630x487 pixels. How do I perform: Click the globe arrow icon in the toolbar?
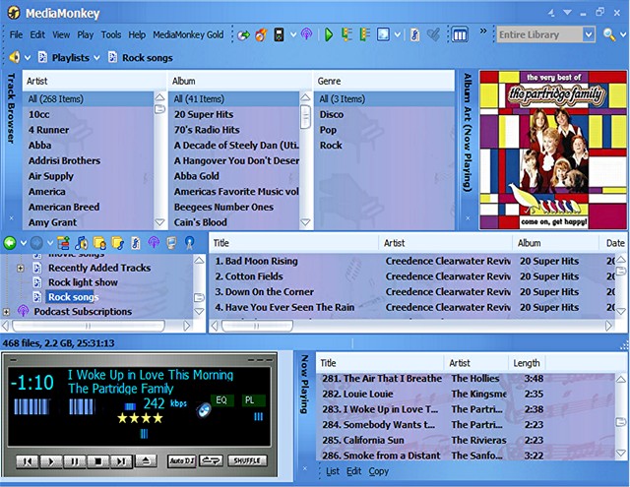pos(243,35)
